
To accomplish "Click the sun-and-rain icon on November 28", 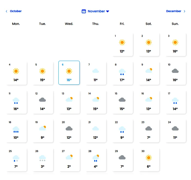I will 96,158.
